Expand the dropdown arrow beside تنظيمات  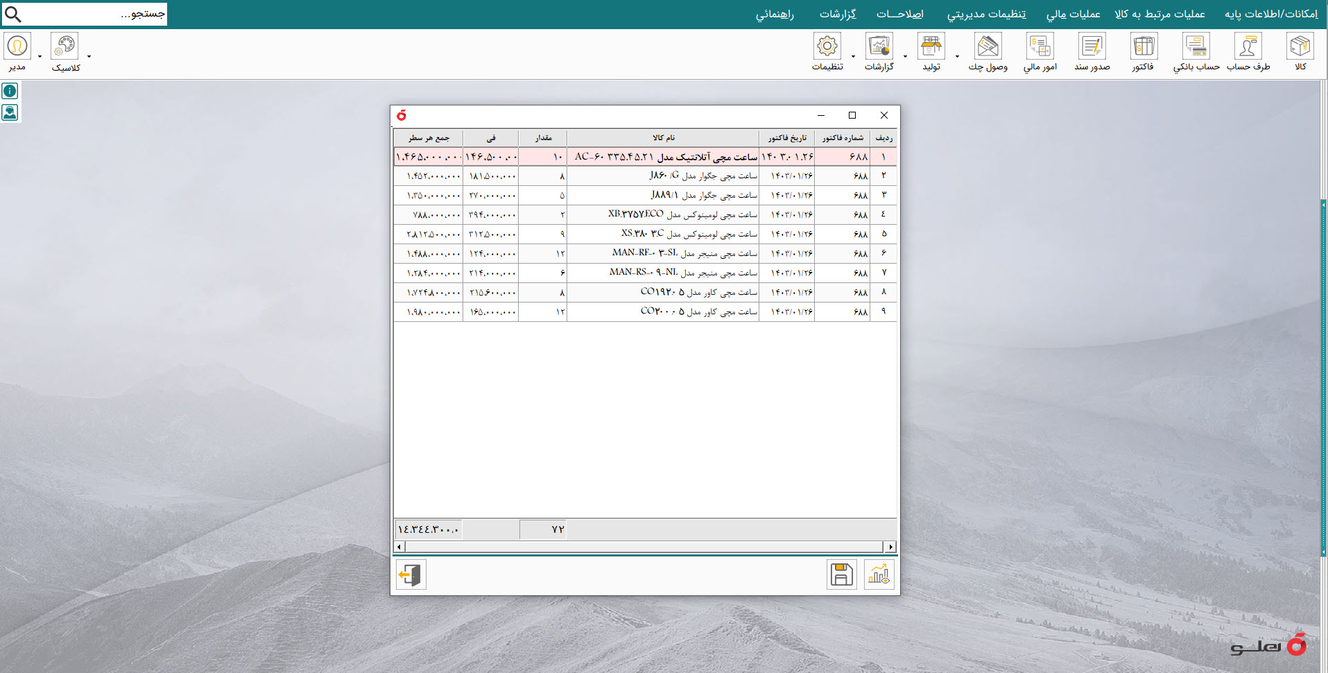pos(853,56)
